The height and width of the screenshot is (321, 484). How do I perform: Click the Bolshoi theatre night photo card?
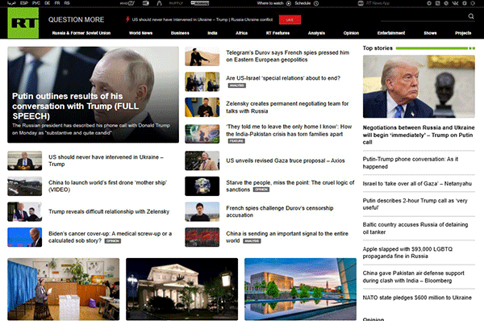point(181,290)
